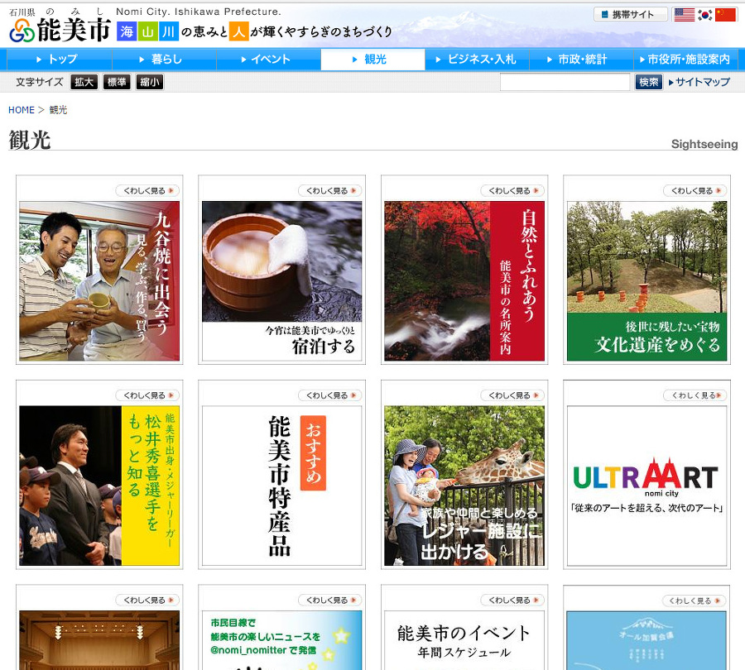Click the Nomi City logo emblem
This screenshot has height=670, width=745.
(x=22, y=31)
